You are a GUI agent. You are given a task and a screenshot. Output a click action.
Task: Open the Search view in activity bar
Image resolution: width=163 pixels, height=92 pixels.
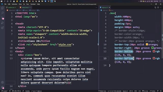point(2,13)
